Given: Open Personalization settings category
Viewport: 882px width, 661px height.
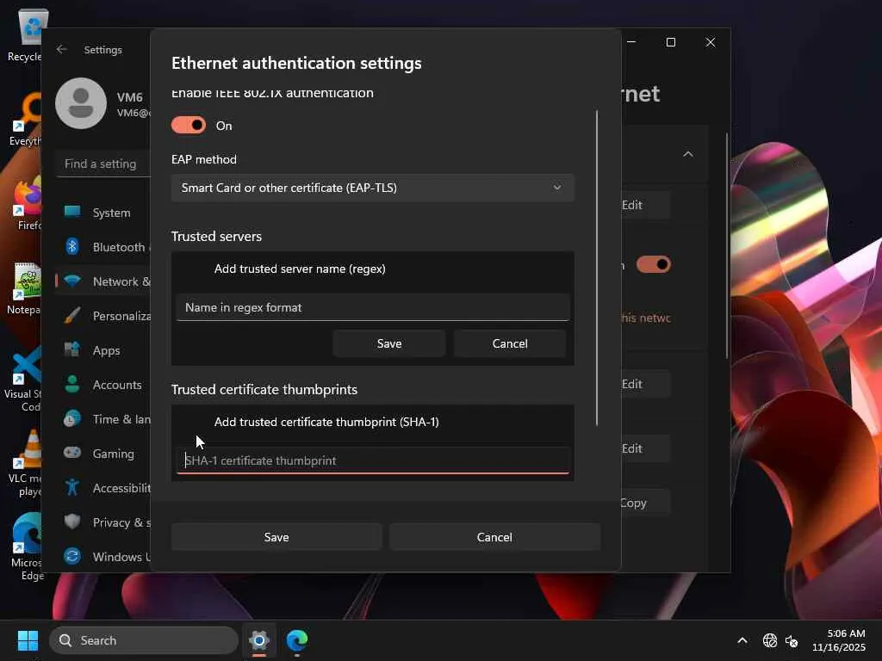Looking at the screenshot, I should 103,315.
